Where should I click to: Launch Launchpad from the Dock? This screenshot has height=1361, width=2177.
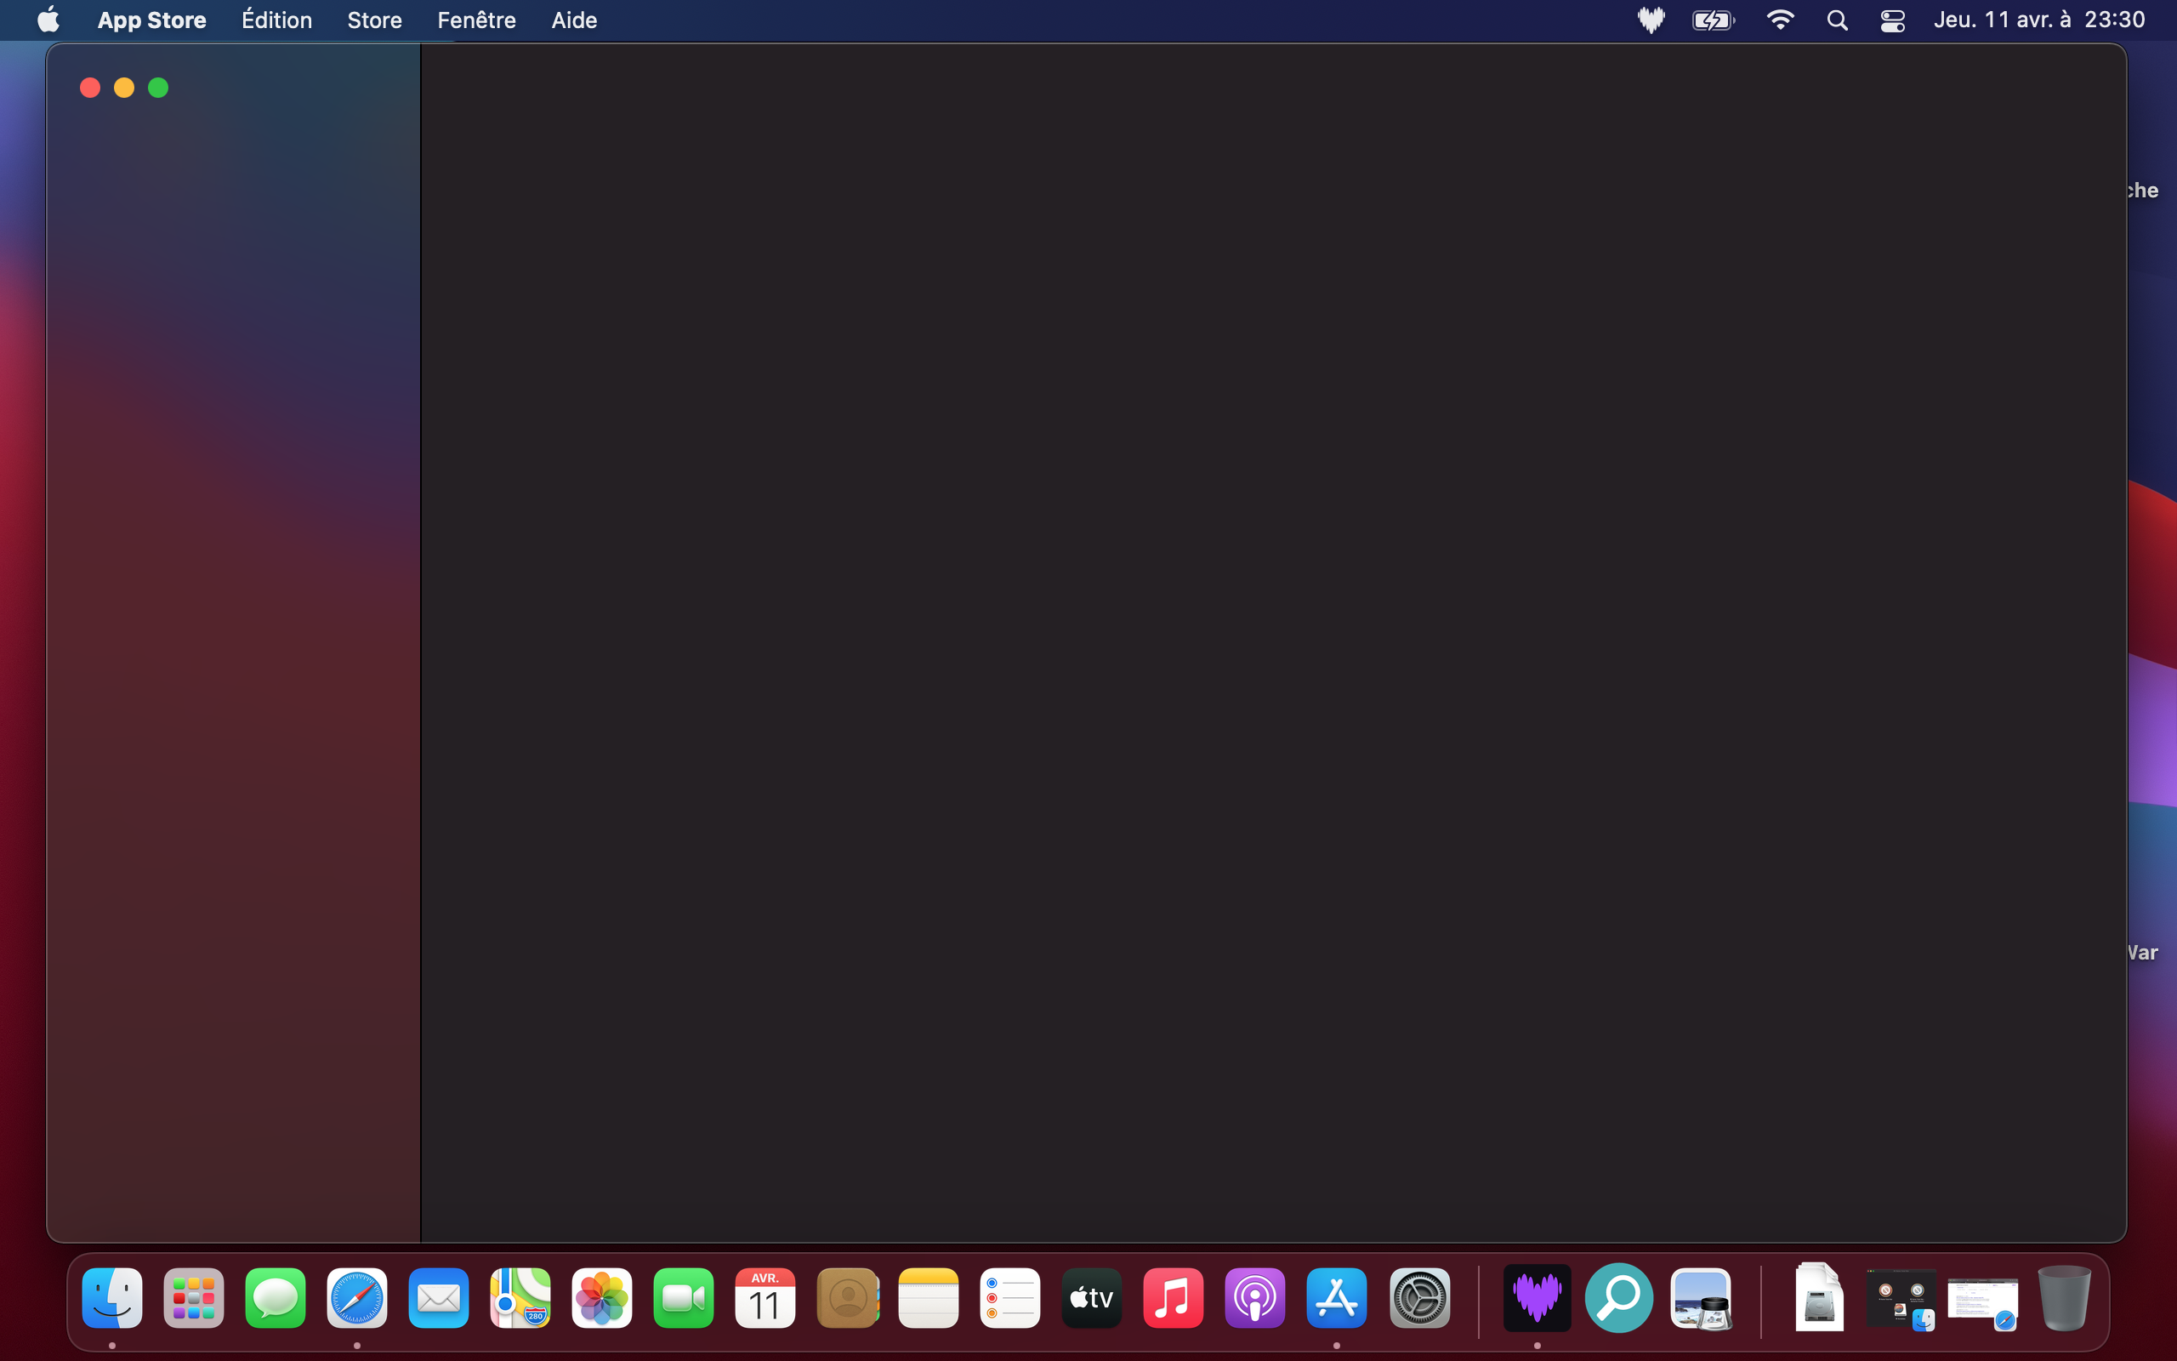pos(193,1298)
